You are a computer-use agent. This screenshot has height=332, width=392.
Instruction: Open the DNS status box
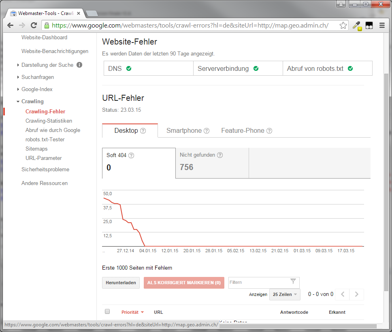[149, 68]
